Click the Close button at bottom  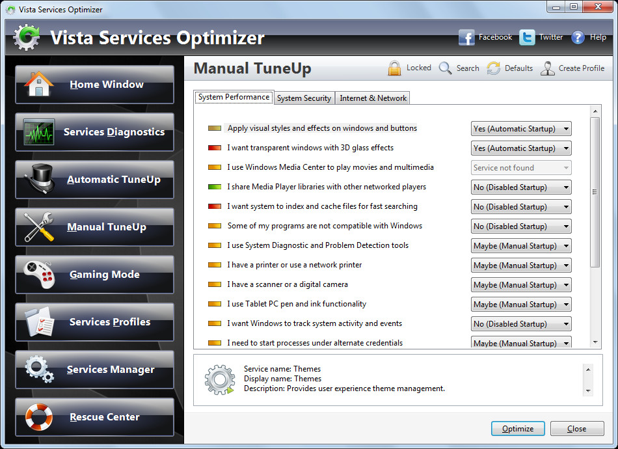576,428
